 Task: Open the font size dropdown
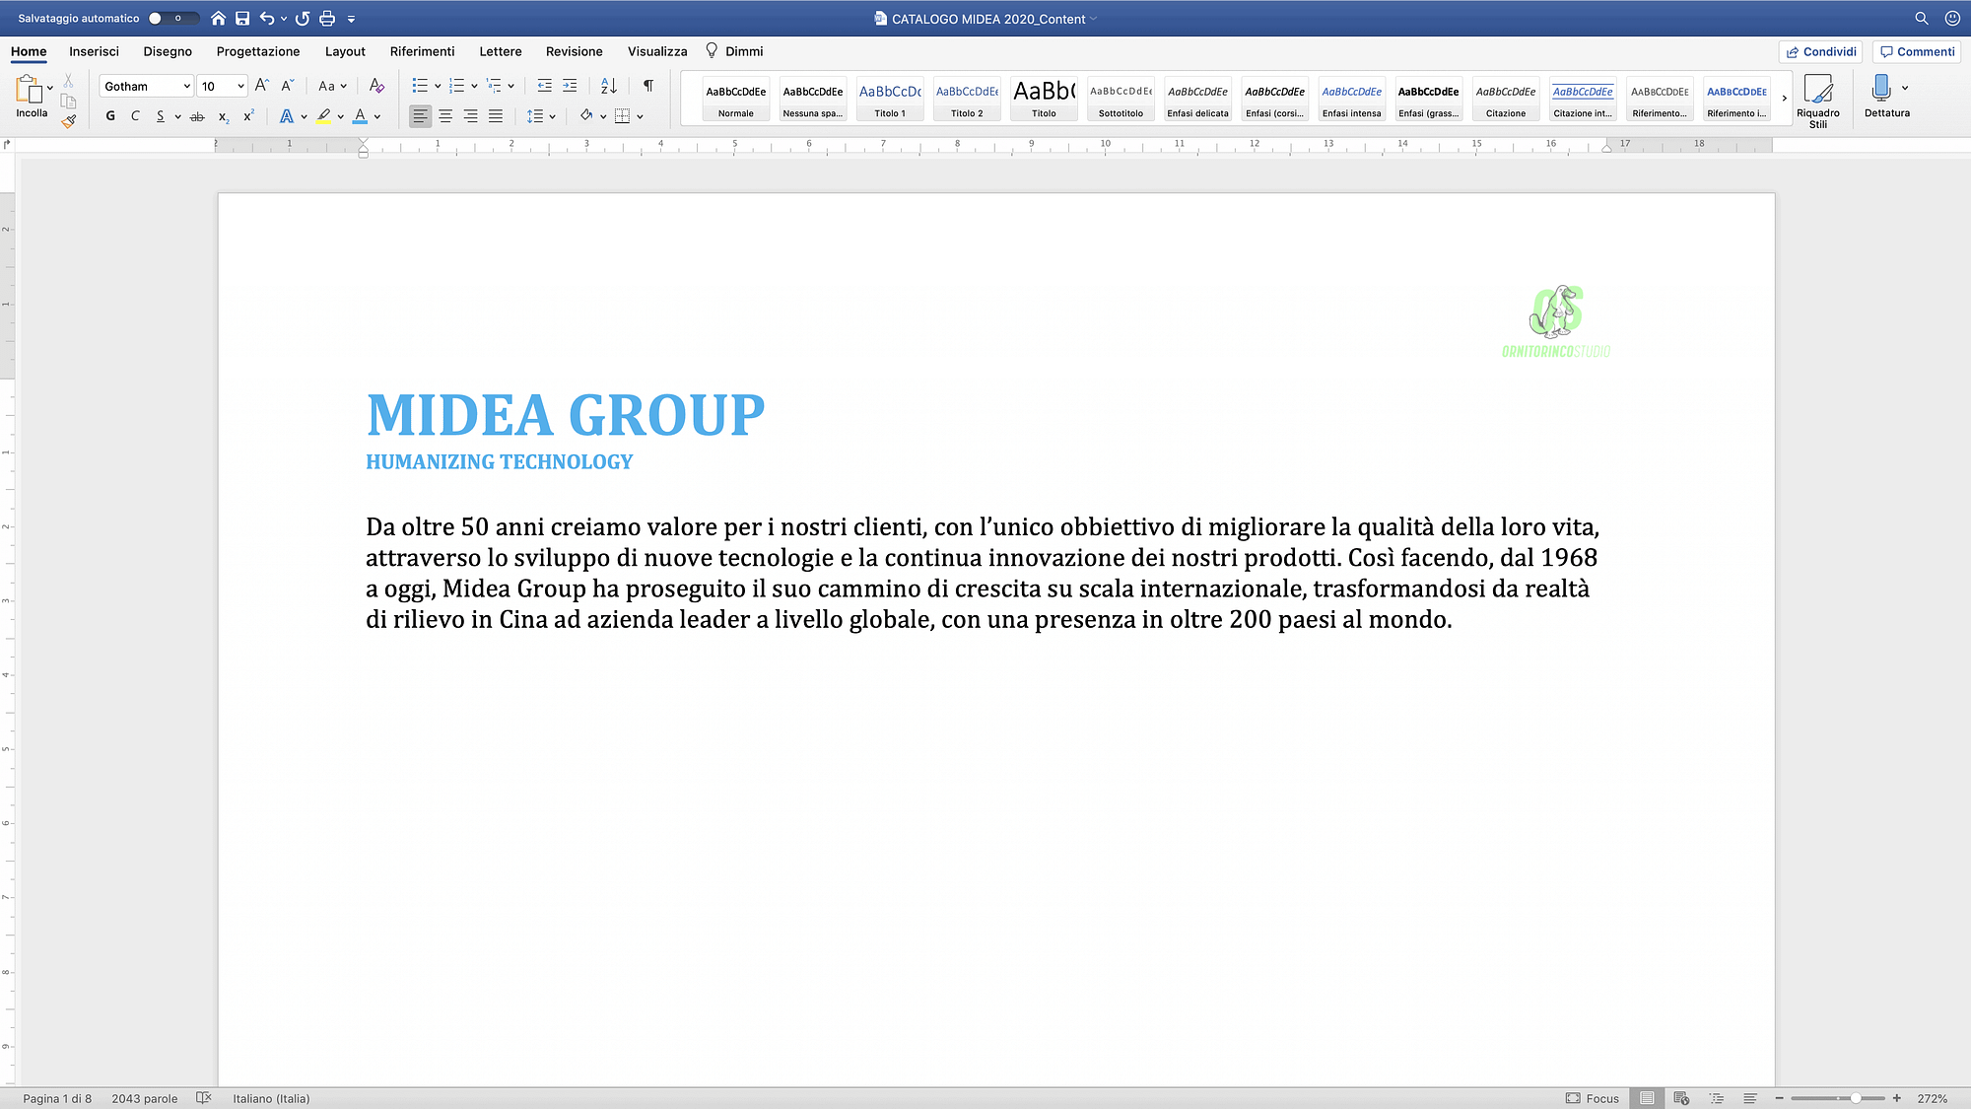pos(240,86)
